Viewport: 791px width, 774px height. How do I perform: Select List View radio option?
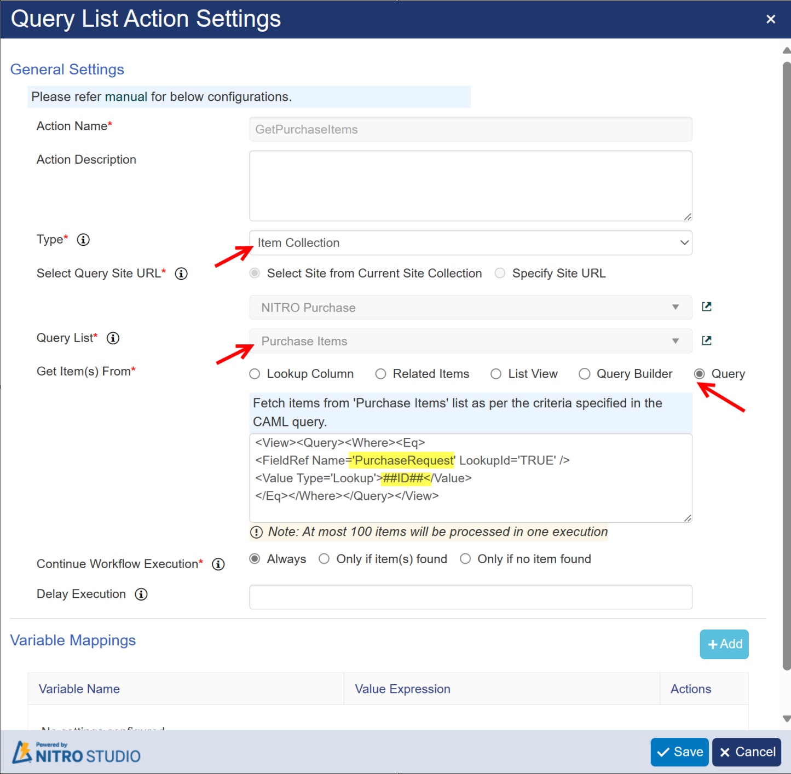496,374
